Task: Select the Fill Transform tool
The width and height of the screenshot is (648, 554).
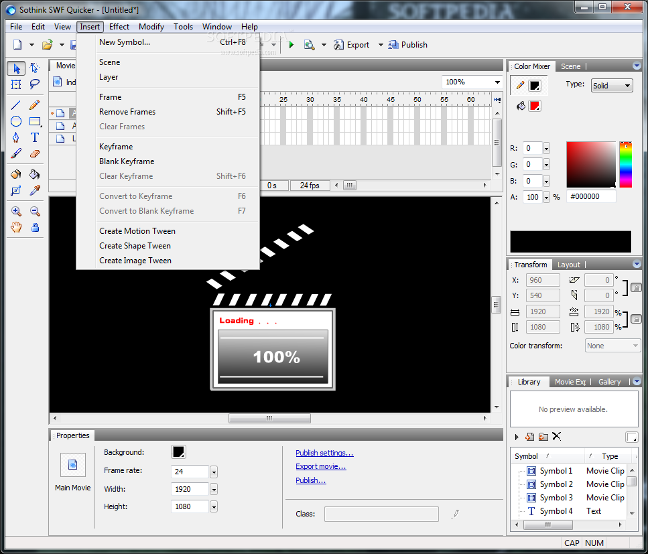Action: (16, 190)
